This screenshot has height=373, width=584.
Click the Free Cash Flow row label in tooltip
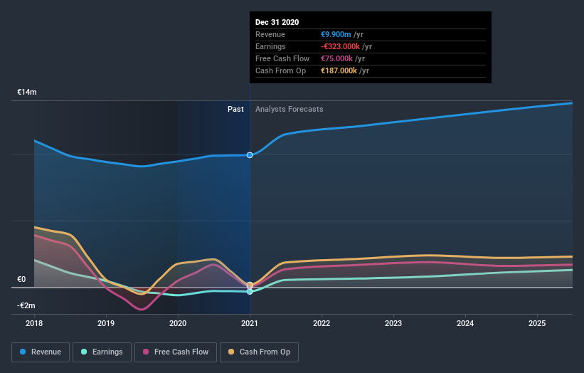click(x=282, y=58)
